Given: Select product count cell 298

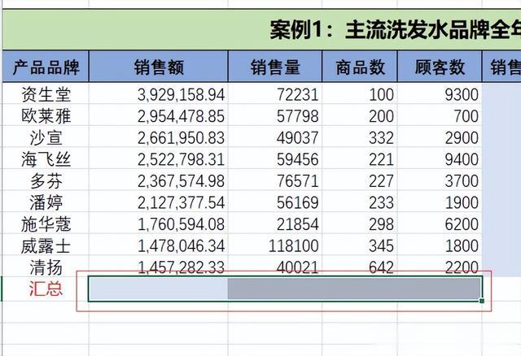Looking at the screenshot, I should click(360, 224).
